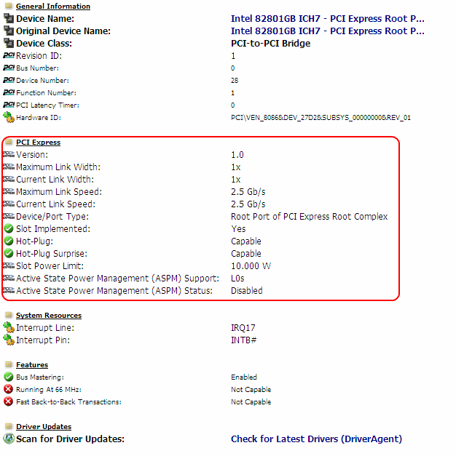The image size is (456, 456).
Task: Click the General Information section icon
Action: click(9, 6)
